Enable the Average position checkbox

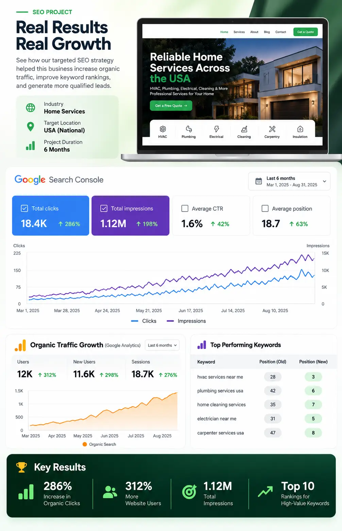pyautogui.click(x=265, y=209)
